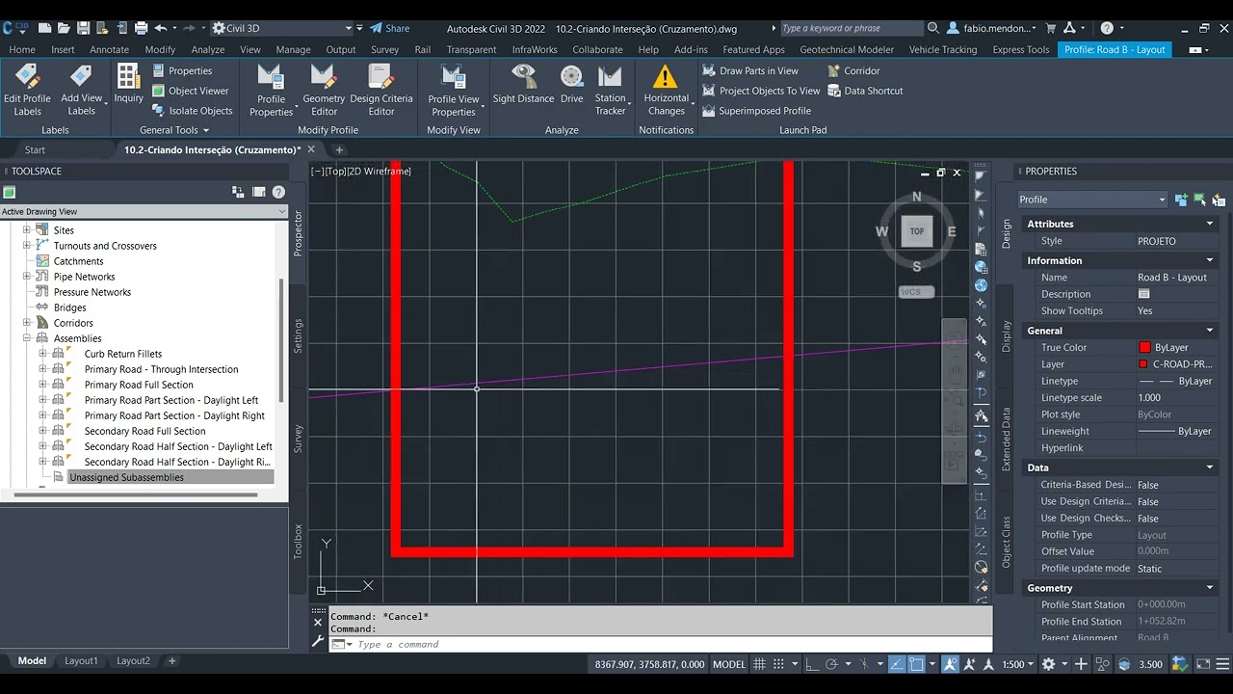Click the True Color red swatch
The height and width of the screenshot is (694, 1233).
point(1144,348)
